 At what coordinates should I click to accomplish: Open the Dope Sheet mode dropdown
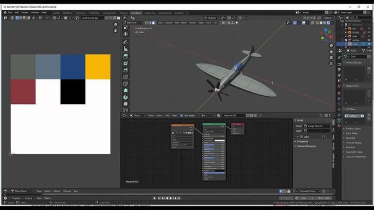click(22, 191)
